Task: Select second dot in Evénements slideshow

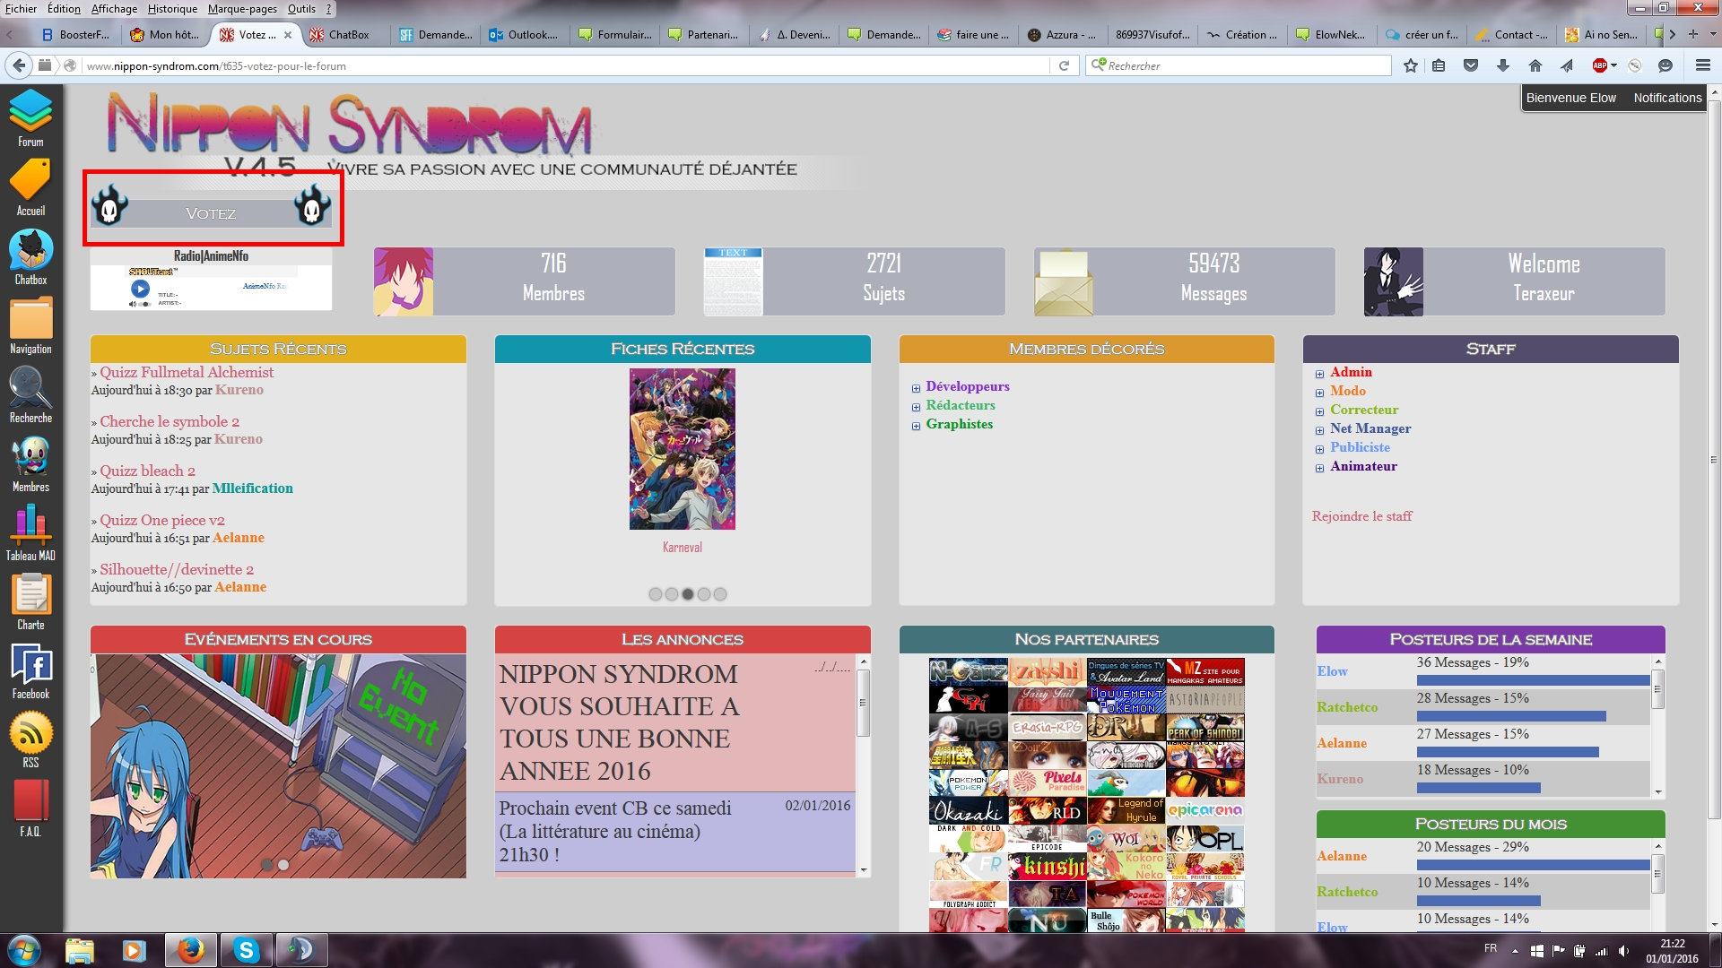Action: click(283, 865)
